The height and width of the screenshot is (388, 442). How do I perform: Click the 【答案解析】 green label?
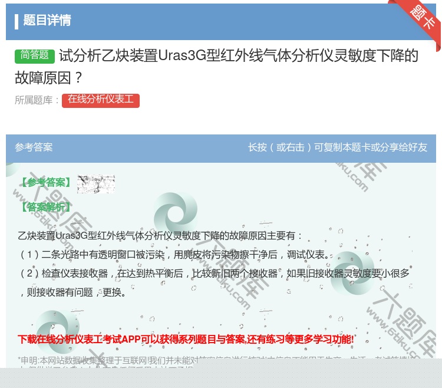pyautogui.click(x=46, y=207)
